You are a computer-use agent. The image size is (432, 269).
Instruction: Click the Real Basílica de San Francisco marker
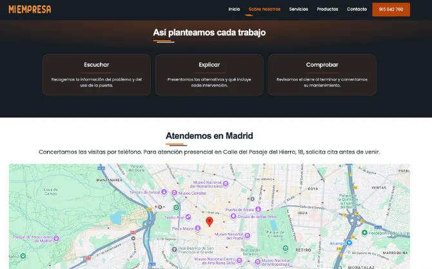(x=174, y=250)
